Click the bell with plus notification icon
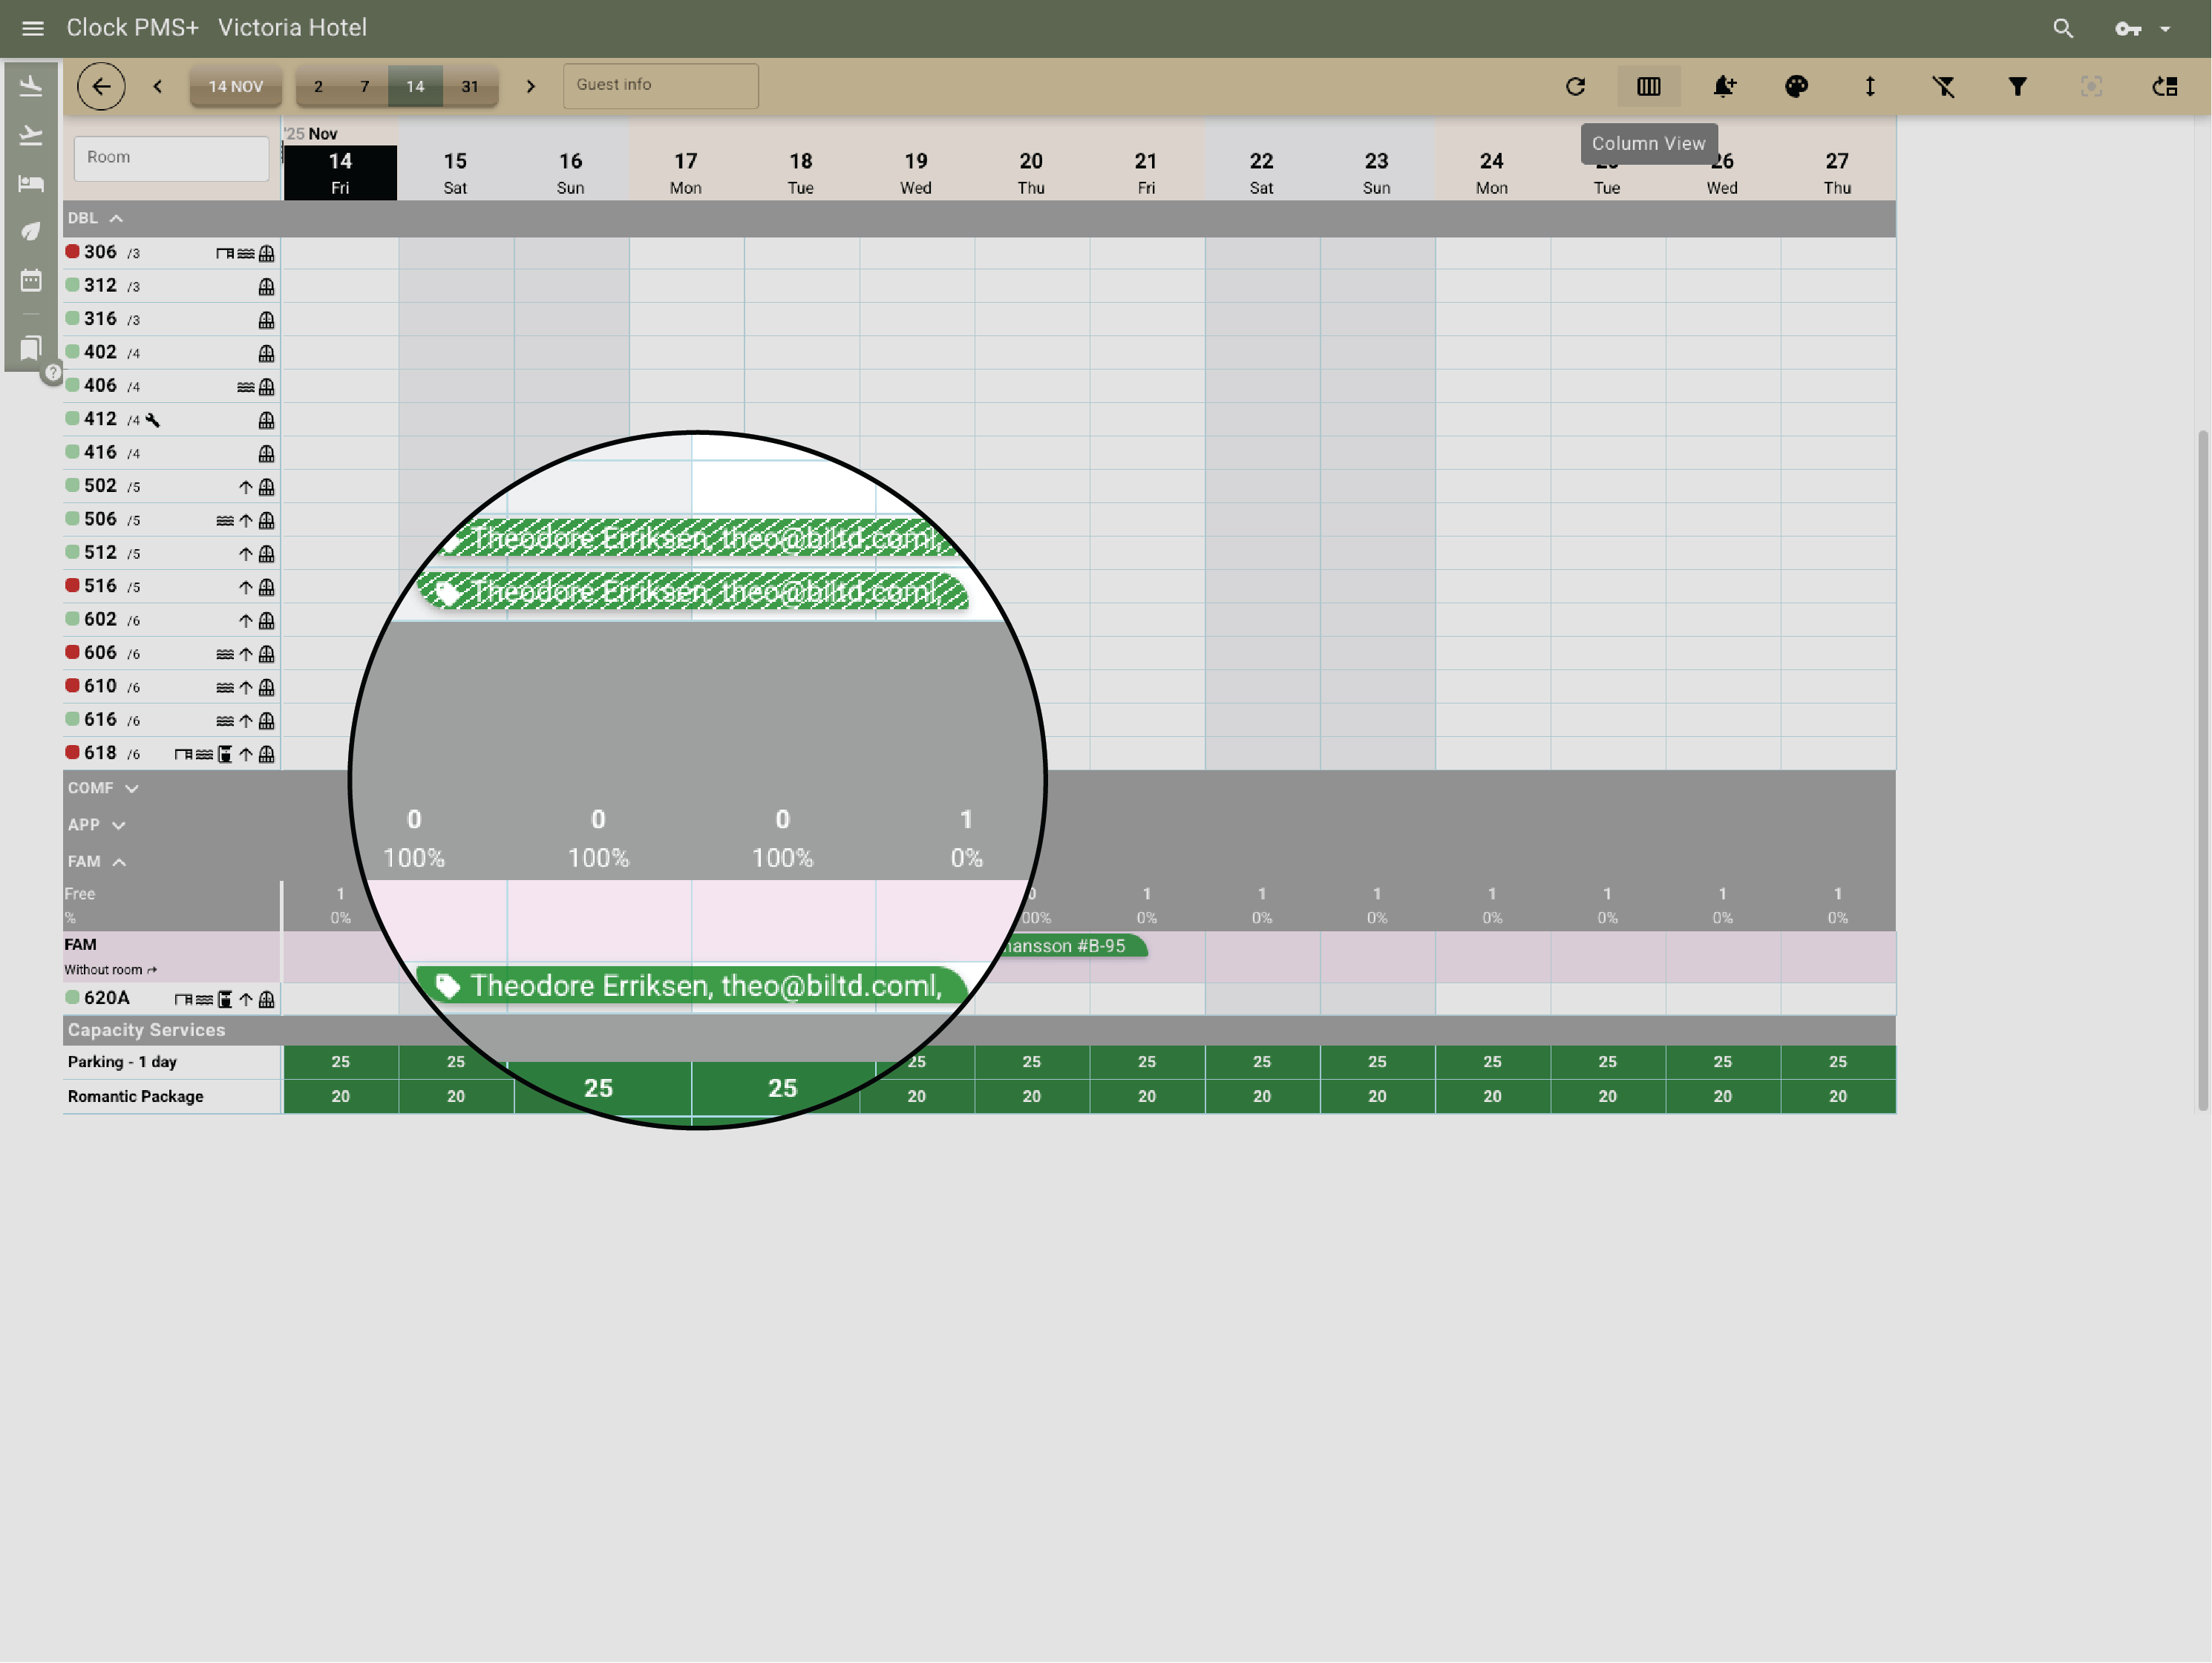 (1723, 87)
